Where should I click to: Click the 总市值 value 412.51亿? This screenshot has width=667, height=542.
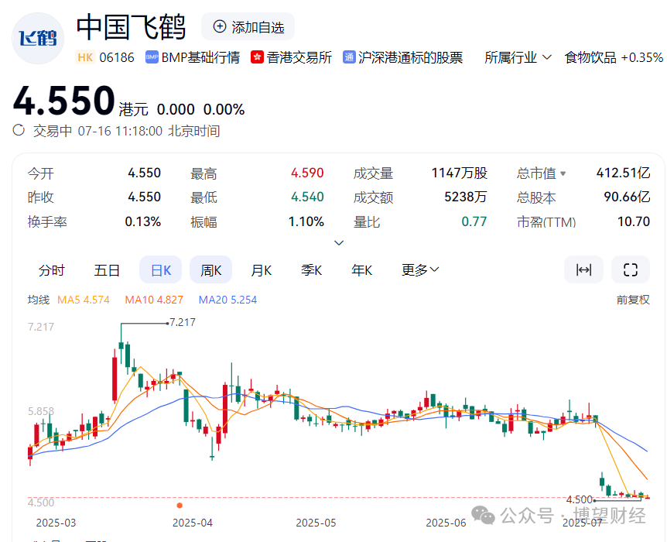[x=623, y=173]
